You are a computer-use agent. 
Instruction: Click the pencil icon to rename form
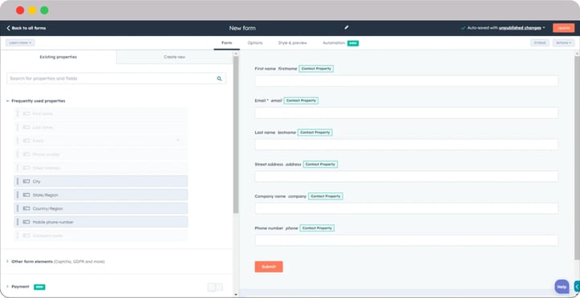tap(347, 28)
